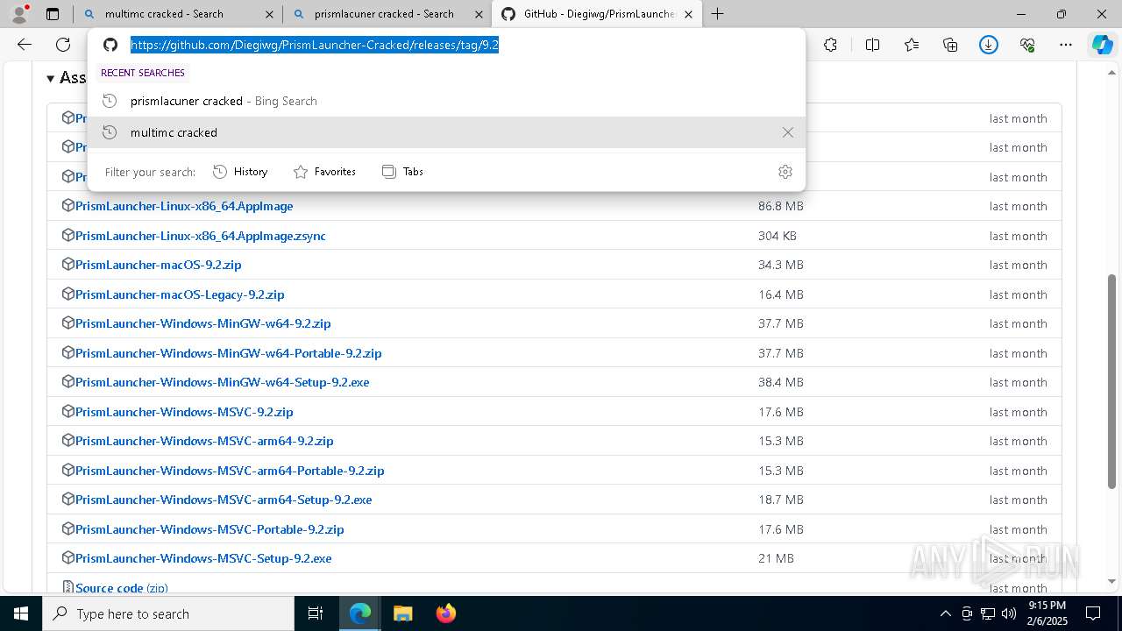Open File Explorer taskbar icon
The width and height of the screenshot is (1122, 631).
[402, 613]
